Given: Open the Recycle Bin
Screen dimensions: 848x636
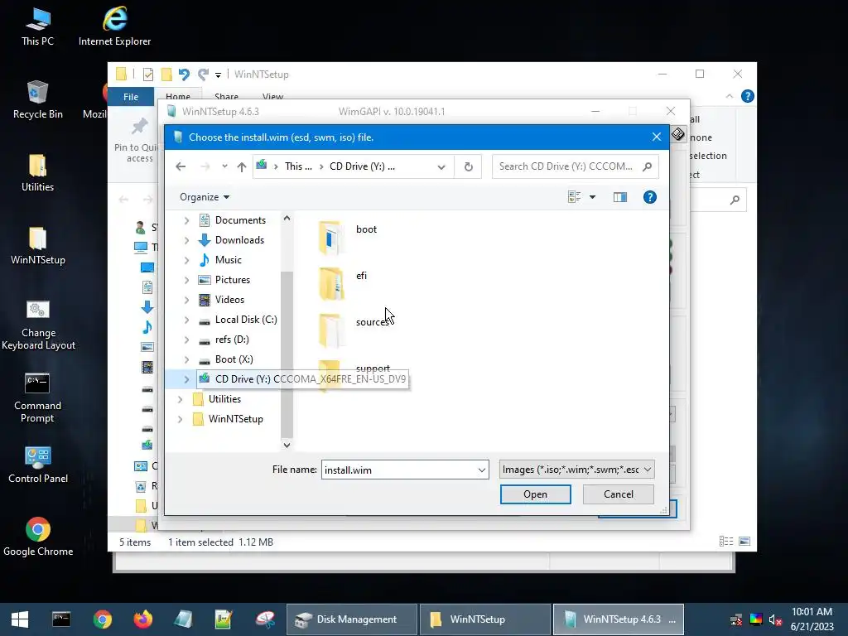Looking at the screenshot, I should [38, 99].
